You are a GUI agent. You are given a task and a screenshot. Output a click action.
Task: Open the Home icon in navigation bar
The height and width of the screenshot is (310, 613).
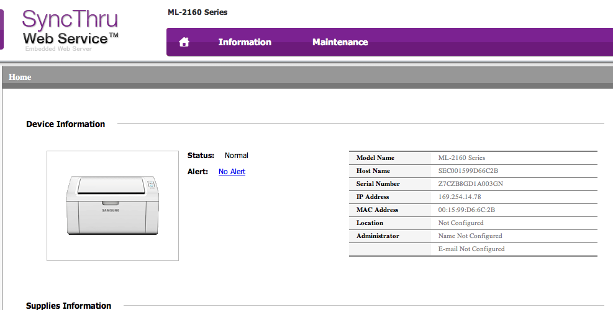coord(184,42)
